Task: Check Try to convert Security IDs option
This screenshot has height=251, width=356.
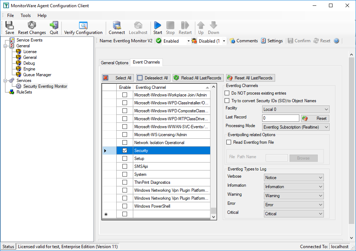Action: point(227,100)
